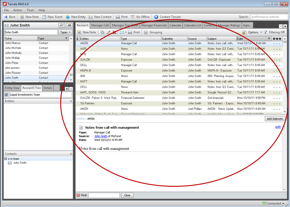Select the AAPL, GOOG, YHOO Research Item row

point(179,92)
